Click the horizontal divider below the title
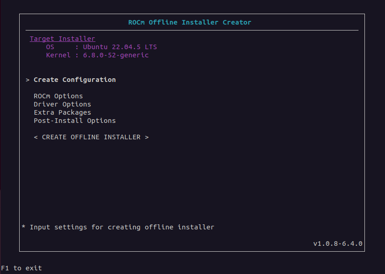This screenshot has height=274, width=385. tap(192, 30)
